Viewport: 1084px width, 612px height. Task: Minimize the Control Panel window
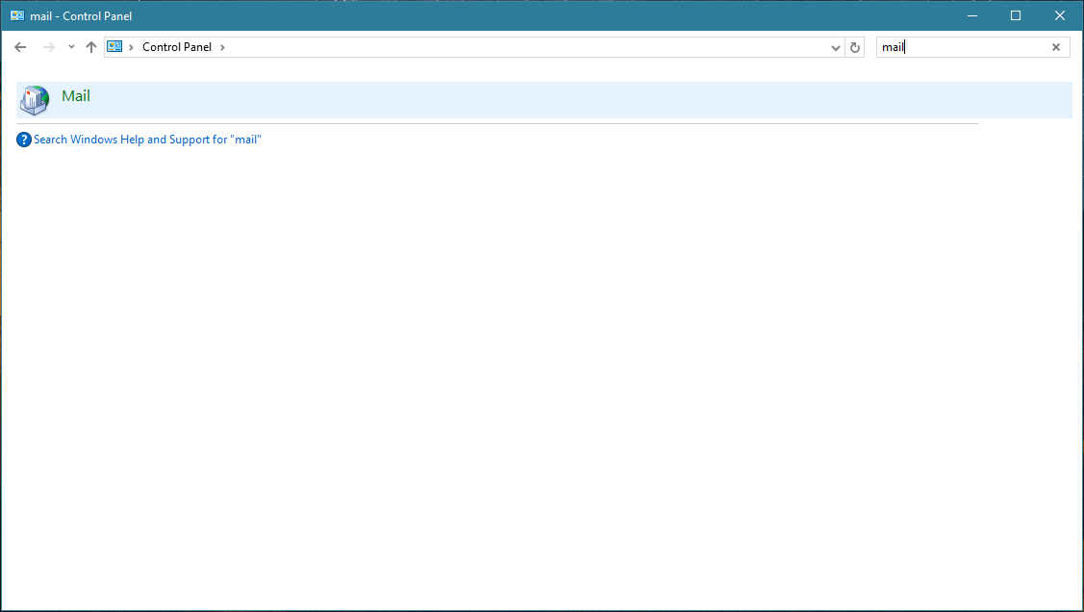pos(971,15)
